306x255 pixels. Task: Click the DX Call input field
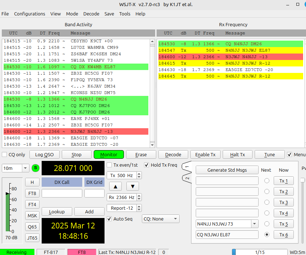(x=62, y=193)
